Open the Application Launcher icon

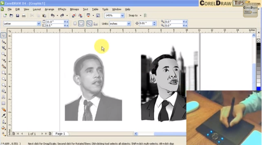point(88,16)
